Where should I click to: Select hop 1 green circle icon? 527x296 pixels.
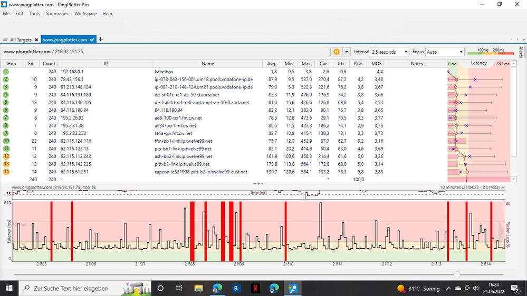6,72
